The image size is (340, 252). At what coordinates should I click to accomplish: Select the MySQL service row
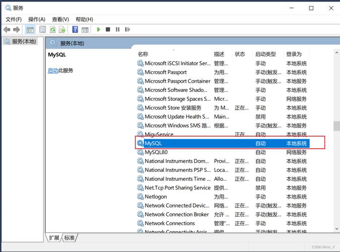223,143
